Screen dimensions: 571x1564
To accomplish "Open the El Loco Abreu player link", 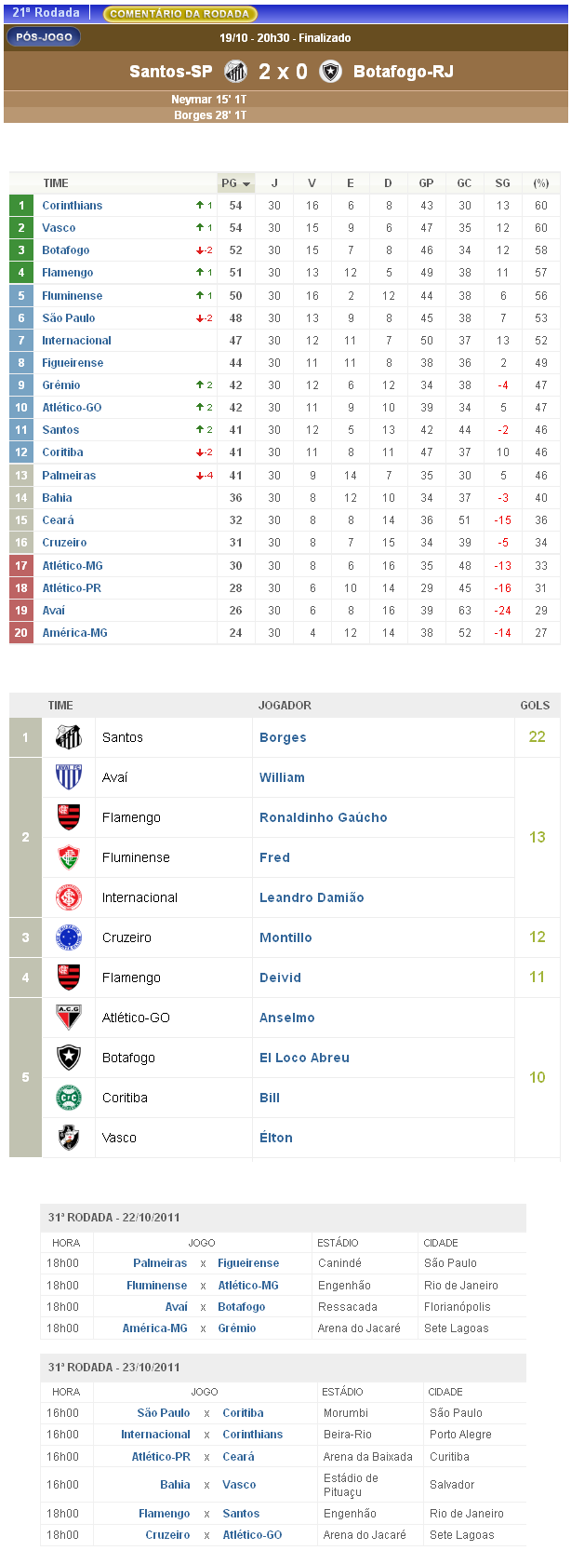I will tap(304, 1058).
